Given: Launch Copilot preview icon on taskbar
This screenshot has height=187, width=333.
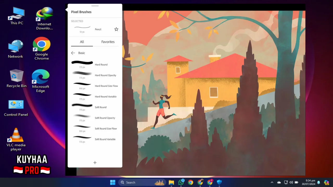Looking at the screenshot, I should pos(326,182).
